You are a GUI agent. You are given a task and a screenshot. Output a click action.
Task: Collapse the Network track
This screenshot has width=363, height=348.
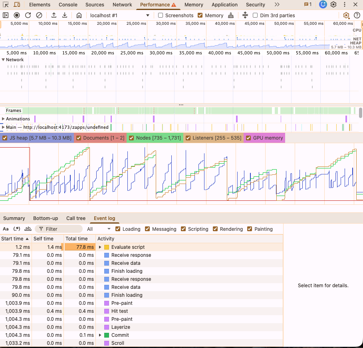coord(3,60)
